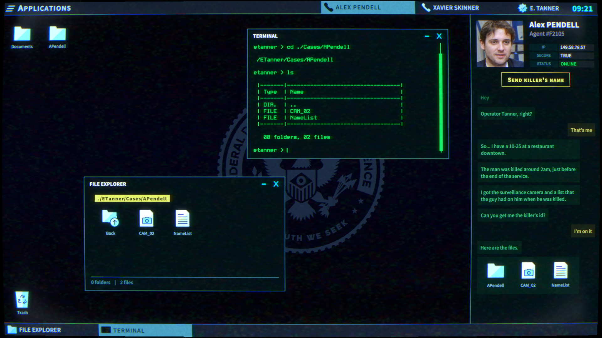Click the badge icon beside E. Tanner

(x=523, y=8)
